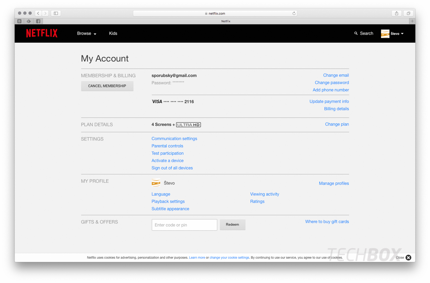Open Communication settings
Screen dimensions: 430x283
coord(174,139)
